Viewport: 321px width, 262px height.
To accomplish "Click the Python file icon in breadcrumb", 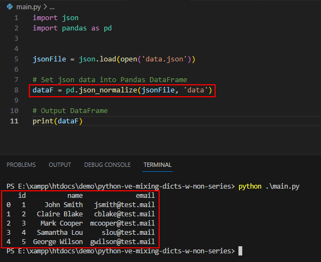I will coord(10,7).
